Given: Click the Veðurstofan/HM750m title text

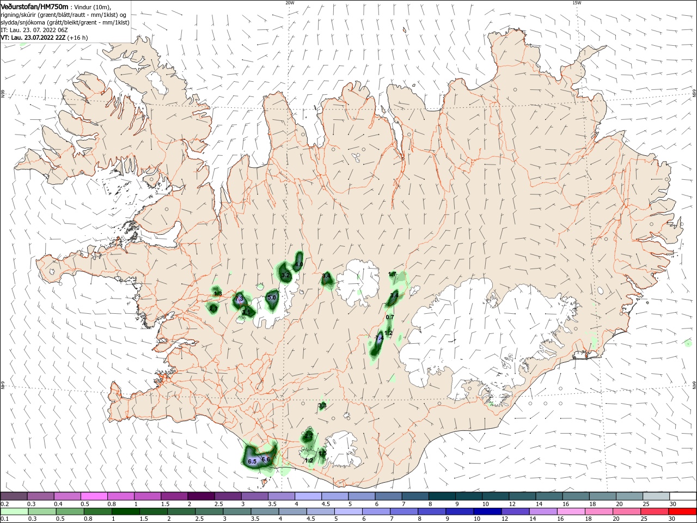Looking at the screenshot, I should (x=34, y=7).
